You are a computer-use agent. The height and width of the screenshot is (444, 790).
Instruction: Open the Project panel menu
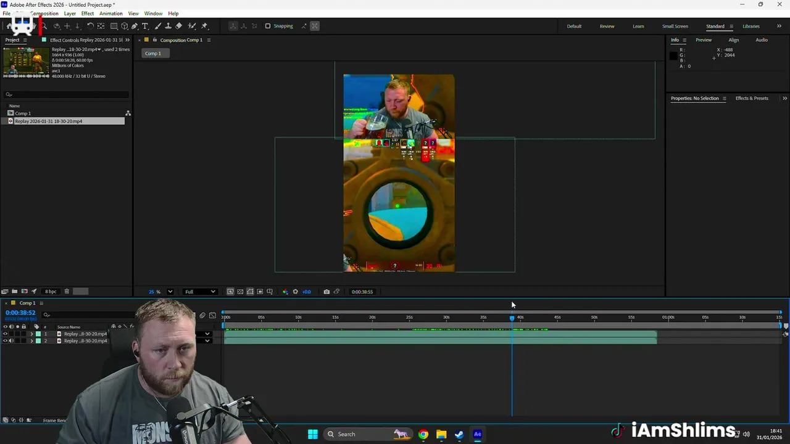(25, 40)
